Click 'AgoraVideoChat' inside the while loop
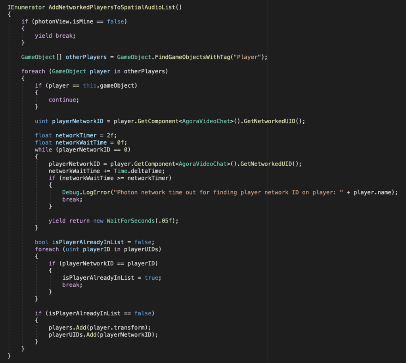The image size is (406, 363). 203,164
